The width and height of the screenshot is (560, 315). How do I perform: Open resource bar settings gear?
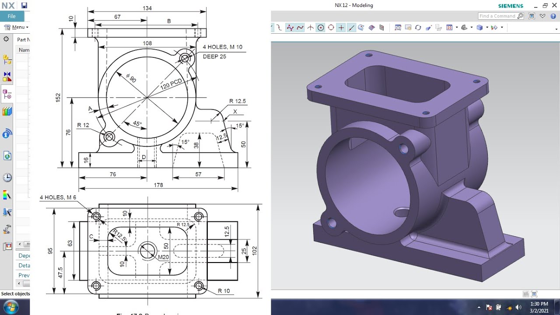6,39
